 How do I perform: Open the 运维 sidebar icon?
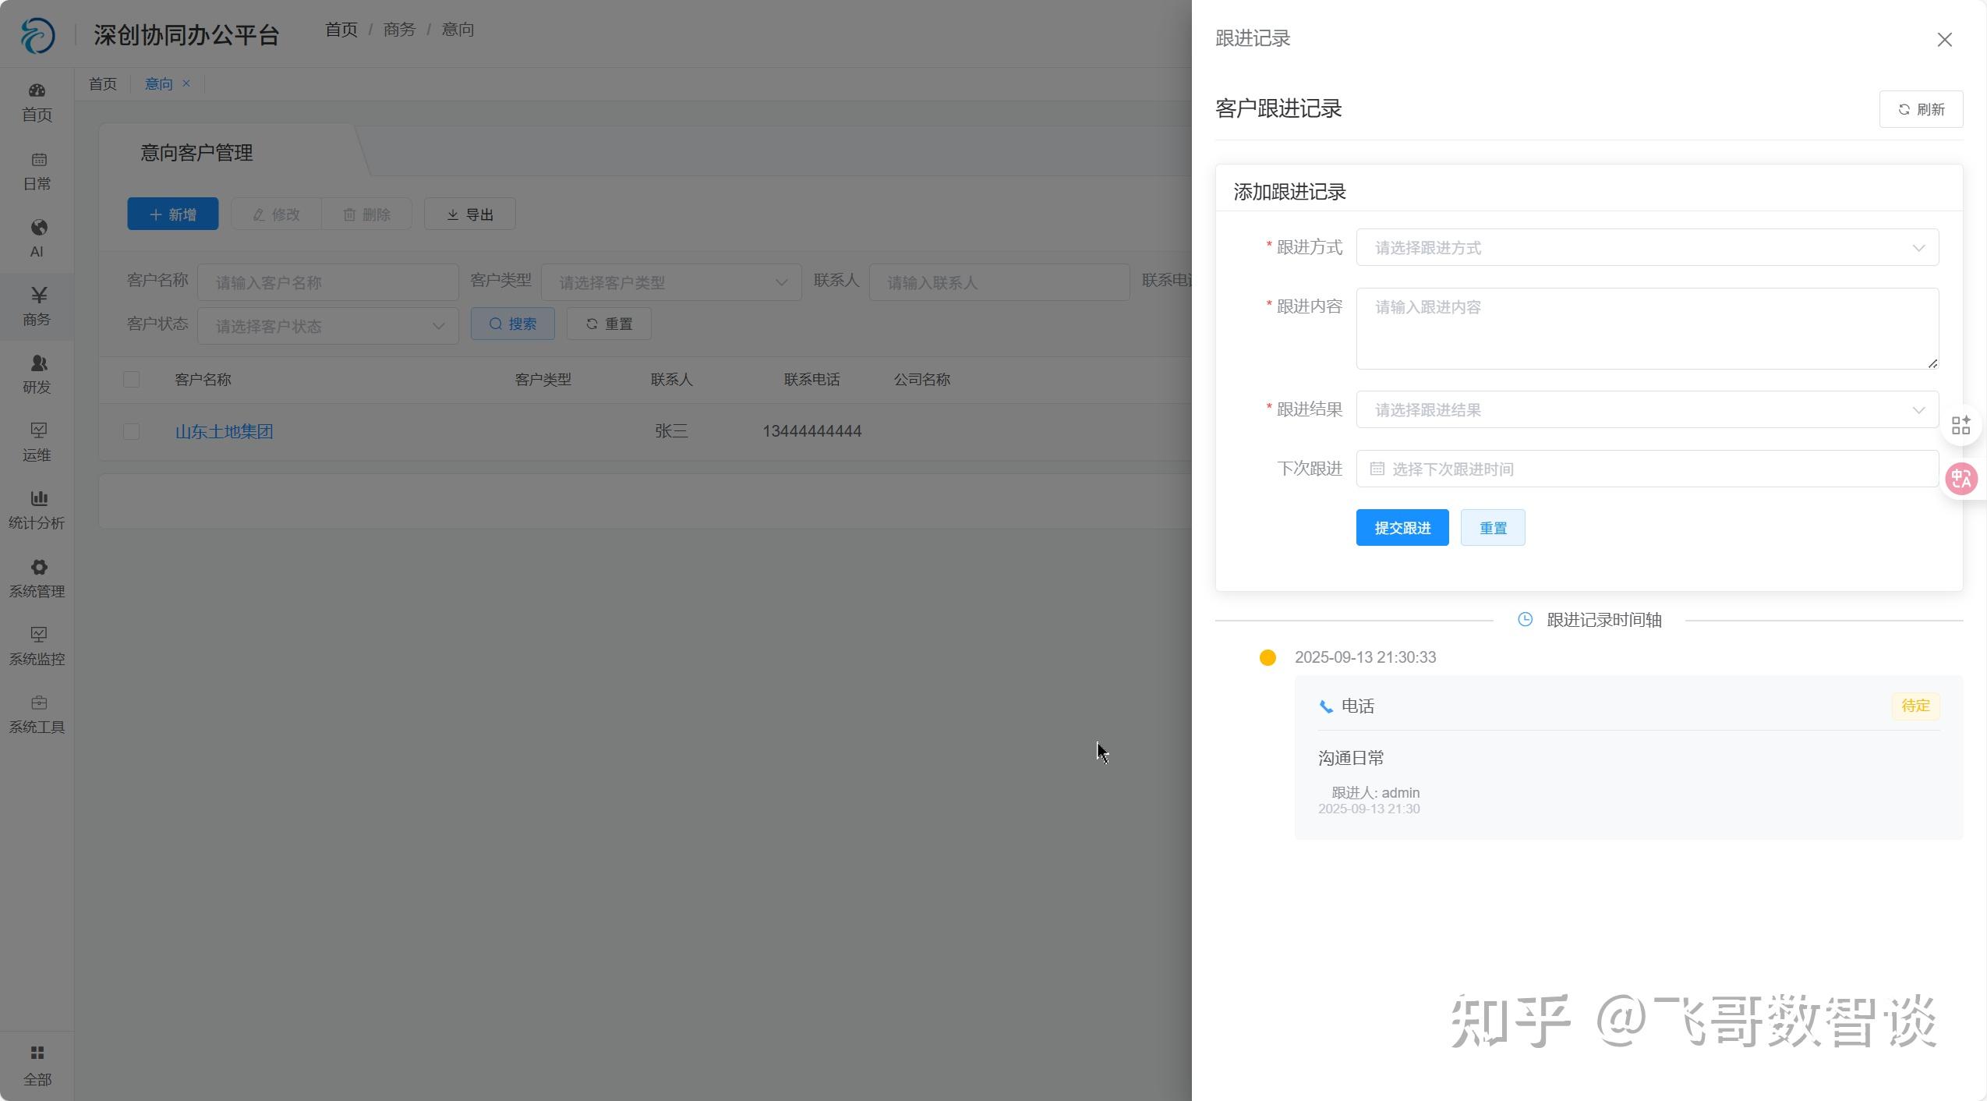click(38, 430)
